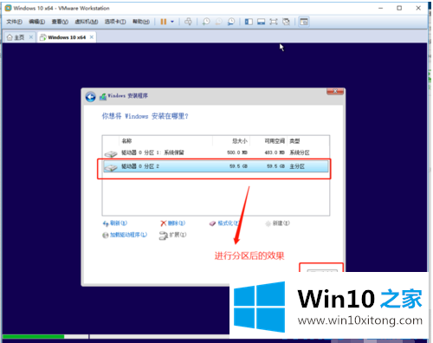This screenshot has height=343, width=433.
Task: Click the 总大小 column header
Action: (x=240, y=141)
